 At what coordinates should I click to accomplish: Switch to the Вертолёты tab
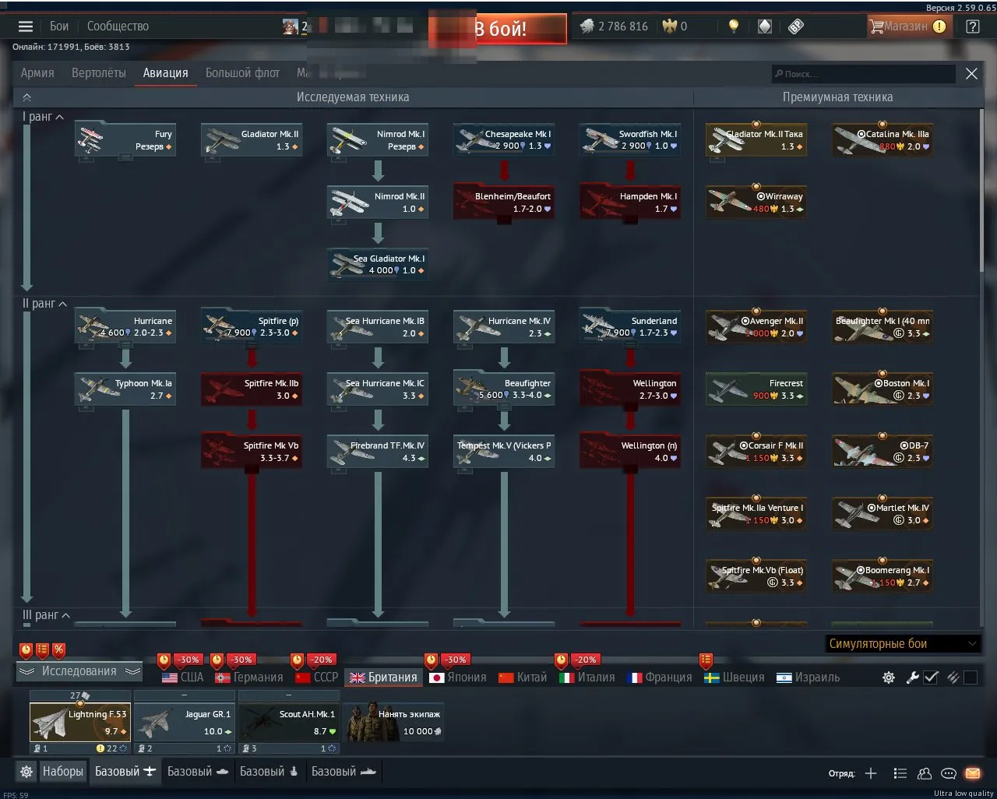pos(98,73)
